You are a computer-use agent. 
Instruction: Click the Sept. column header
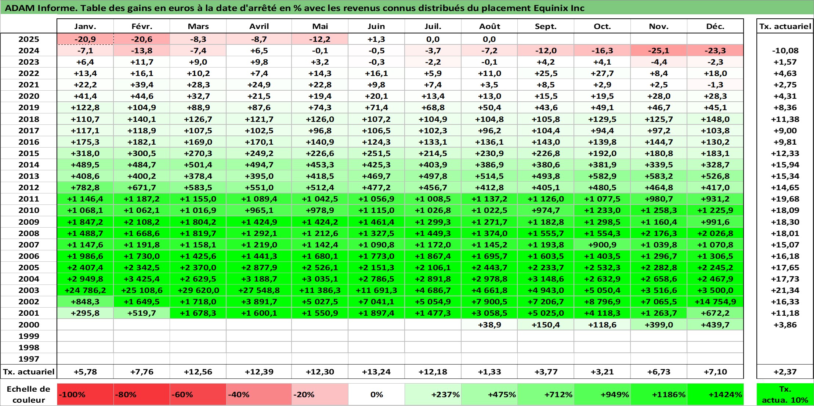click(x=546, y=26)
